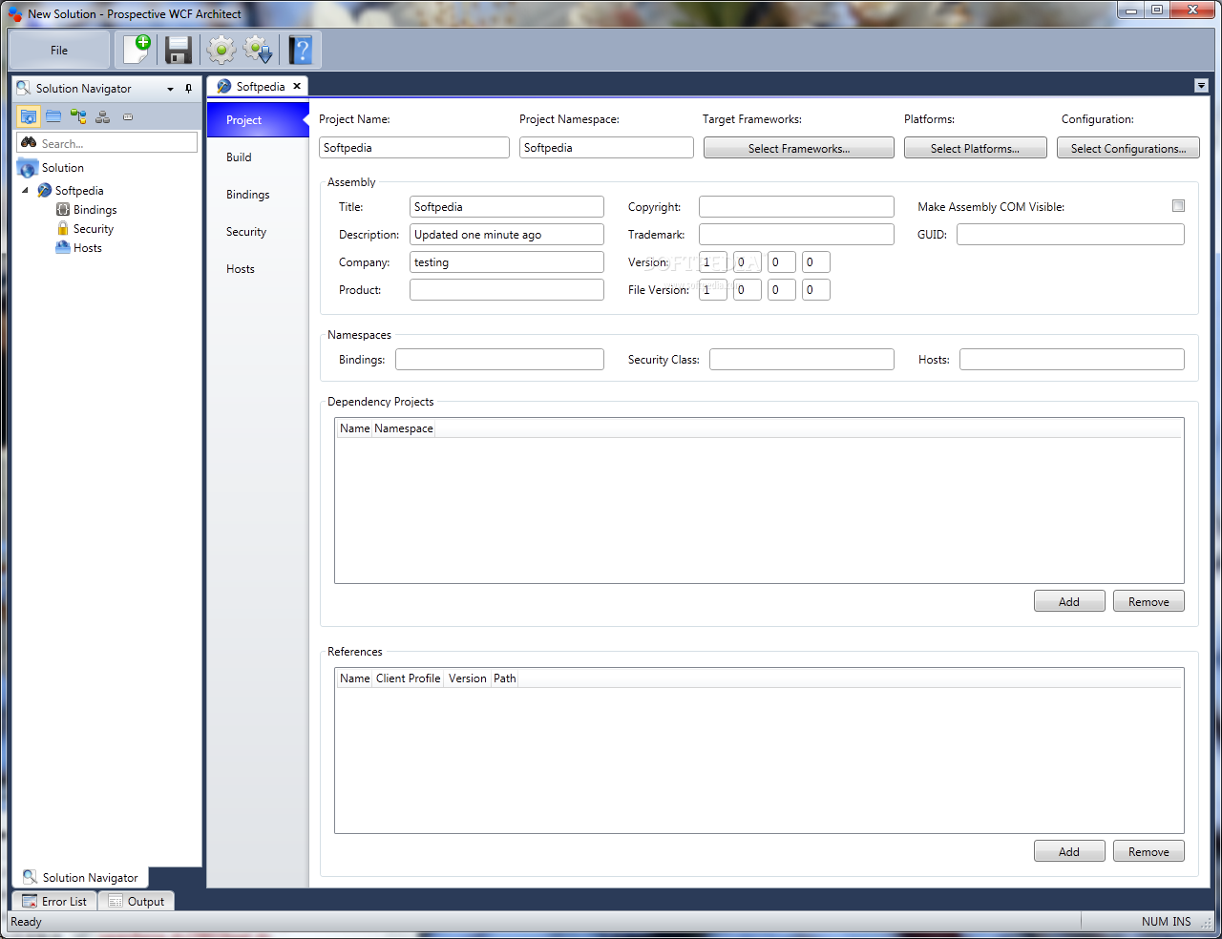This screenshot has width=1222, height=939.
Task: Focus the Namespaces Hosts field
Action: [x=1072, y=360]
